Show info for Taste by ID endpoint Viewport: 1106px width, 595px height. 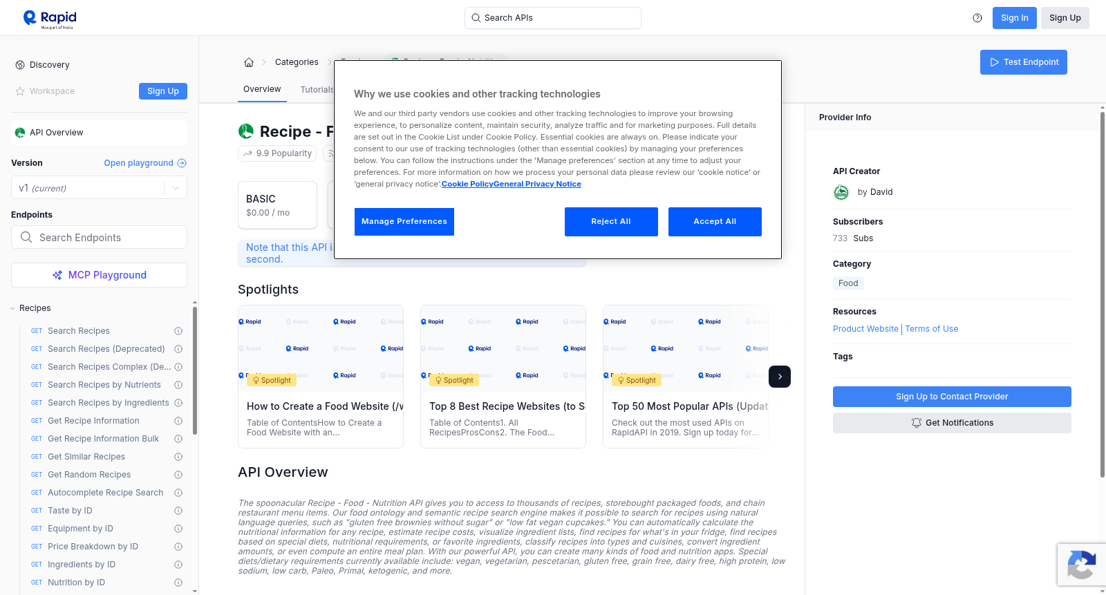(178, 511)
